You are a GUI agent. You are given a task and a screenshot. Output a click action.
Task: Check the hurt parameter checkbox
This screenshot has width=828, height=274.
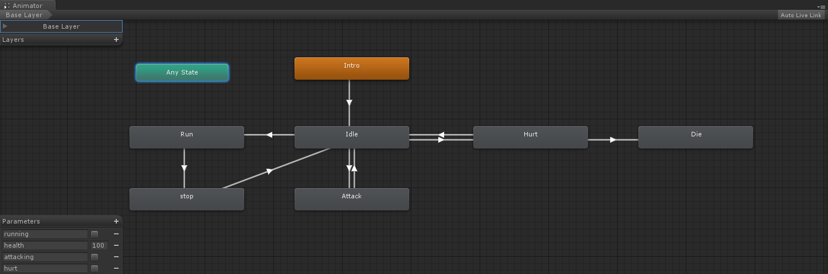point(95,268)
